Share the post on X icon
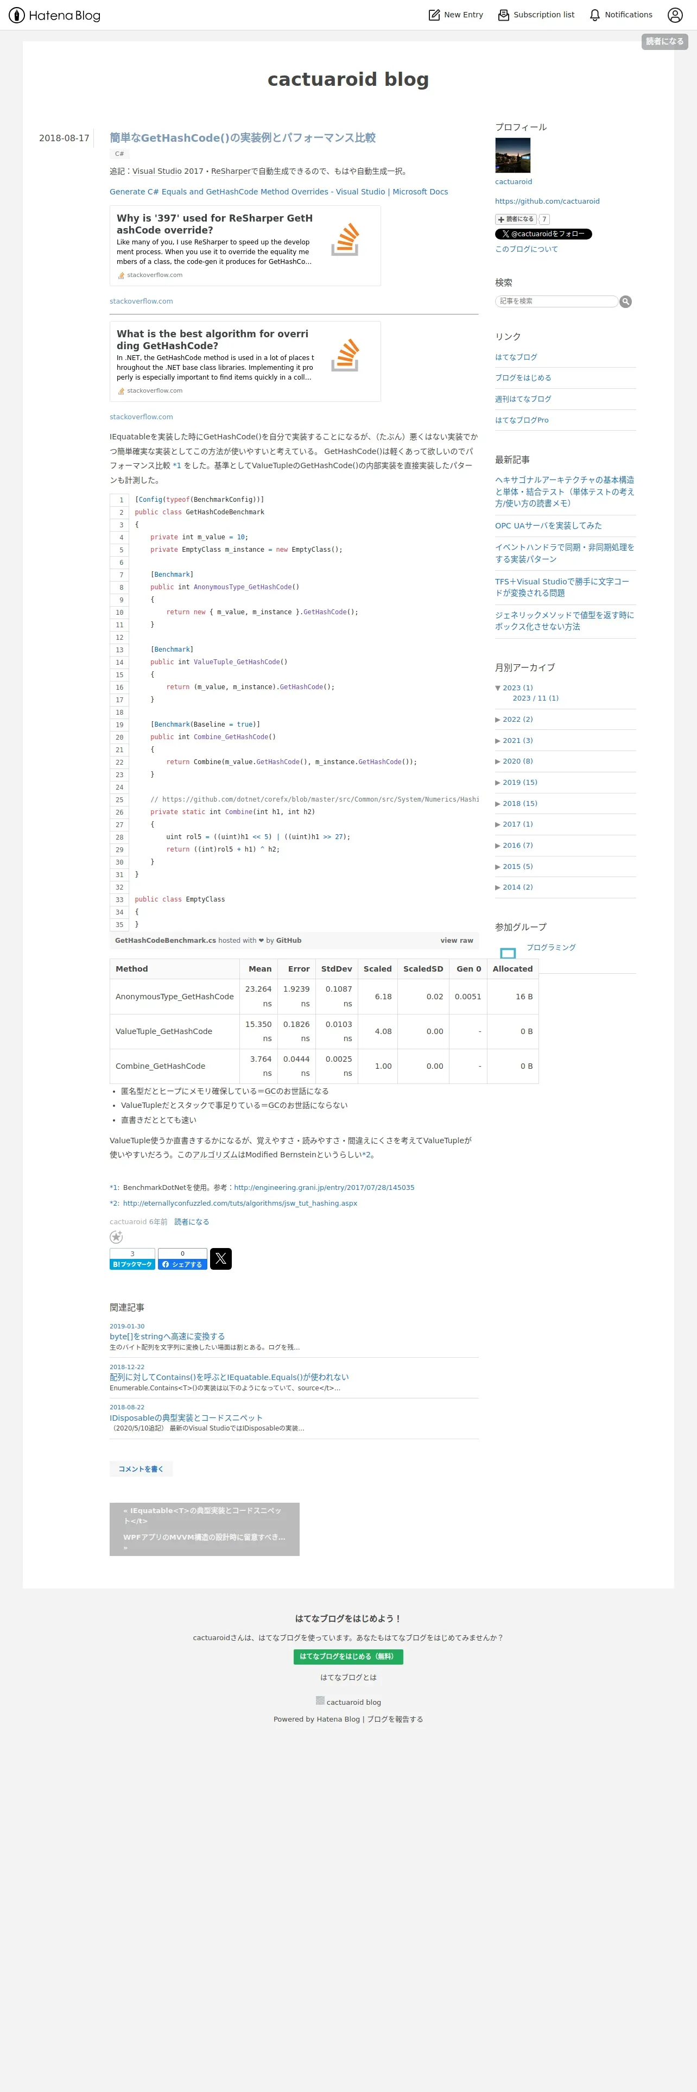This screenshot has height=2092, width=697. pyautogui.click(x=221, y=1259)
